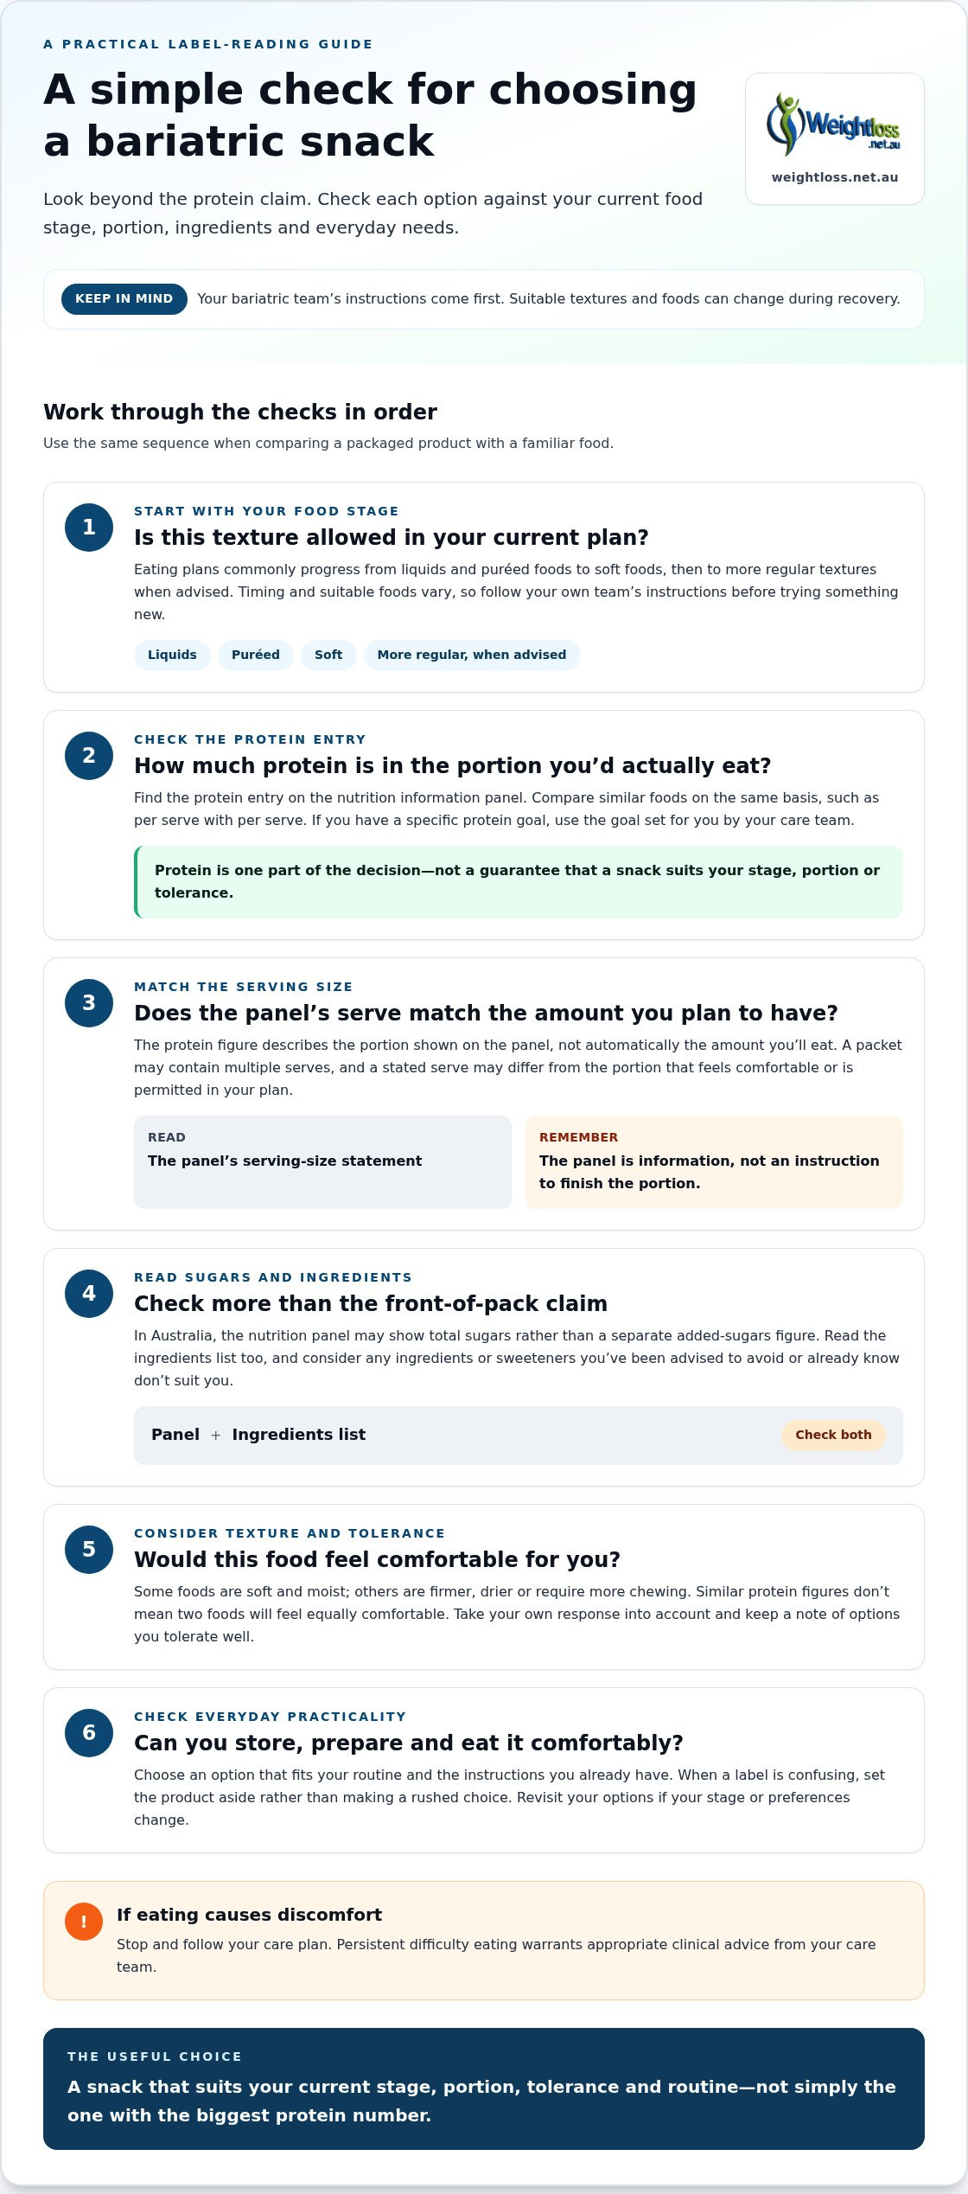The width and height of the screenshot is (968, 2194).
Task: Click the step 4 number circle
Action: (x=89, y=1294)
